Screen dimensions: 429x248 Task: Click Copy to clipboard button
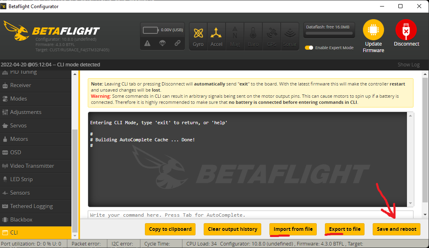(x=170, y=229)
